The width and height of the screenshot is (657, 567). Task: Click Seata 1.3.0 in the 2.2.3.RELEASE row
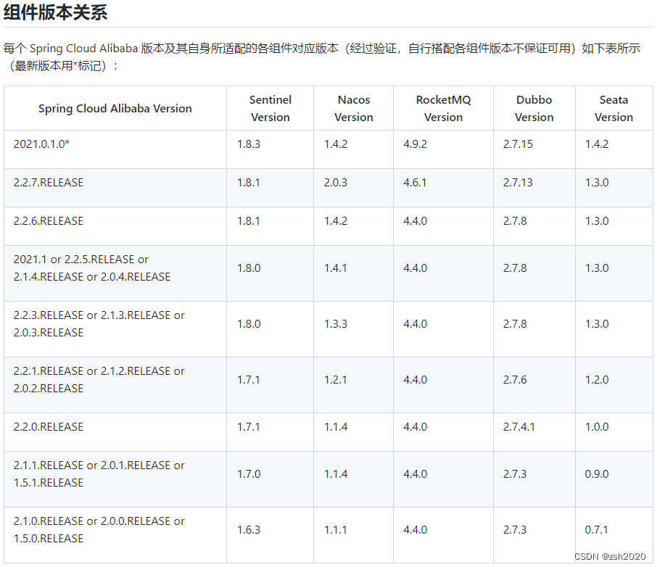click(597, 324)
